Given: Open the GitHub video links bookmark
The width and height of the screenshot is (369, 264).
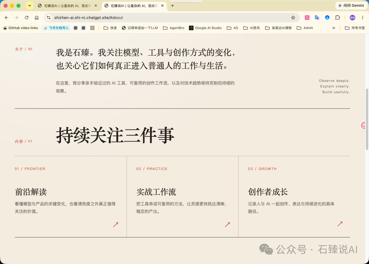Looking at the screenshot, I should point(20,28).
